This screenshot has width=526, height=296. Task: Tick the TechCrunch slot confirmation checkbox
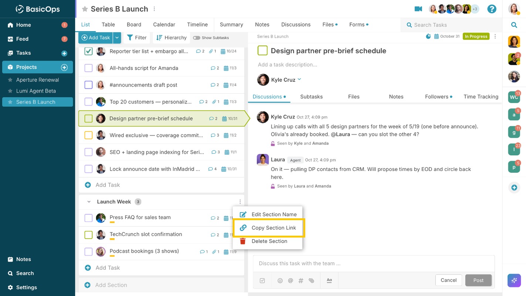coord(88,235)
